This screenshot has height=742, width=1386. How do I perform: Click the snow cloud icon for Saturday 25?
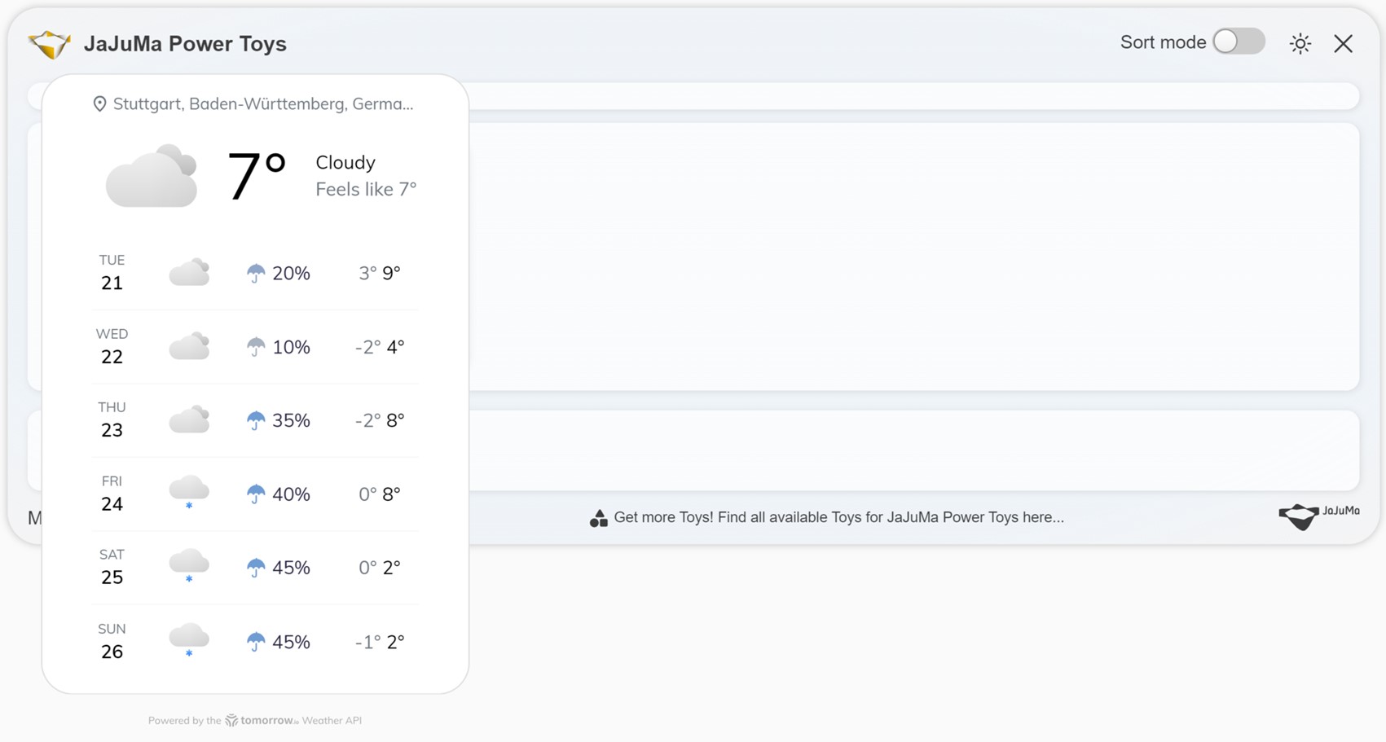189,566
